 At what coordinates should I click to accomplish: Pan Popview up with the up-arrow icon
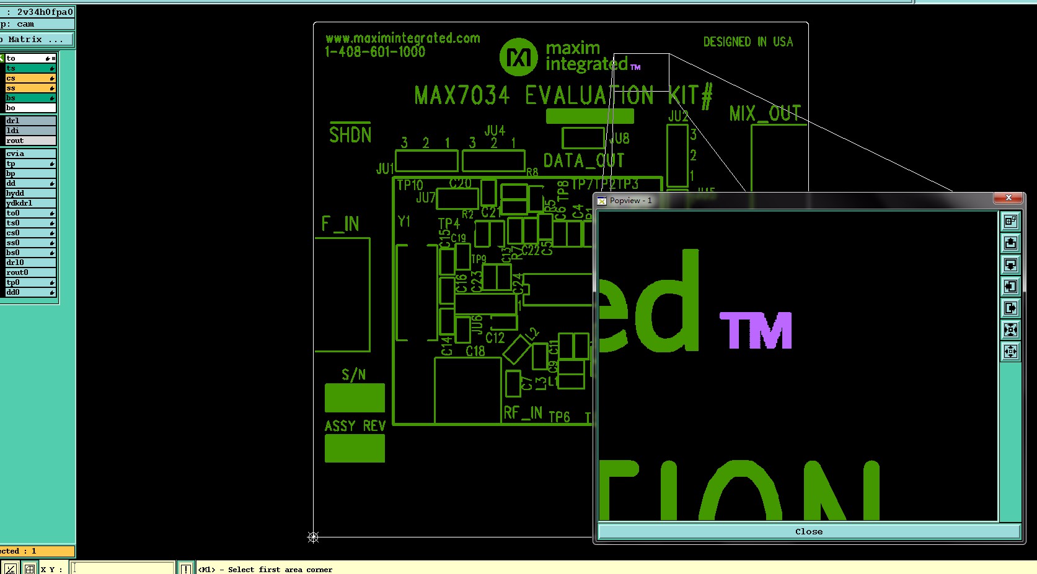coord(1010,243)
